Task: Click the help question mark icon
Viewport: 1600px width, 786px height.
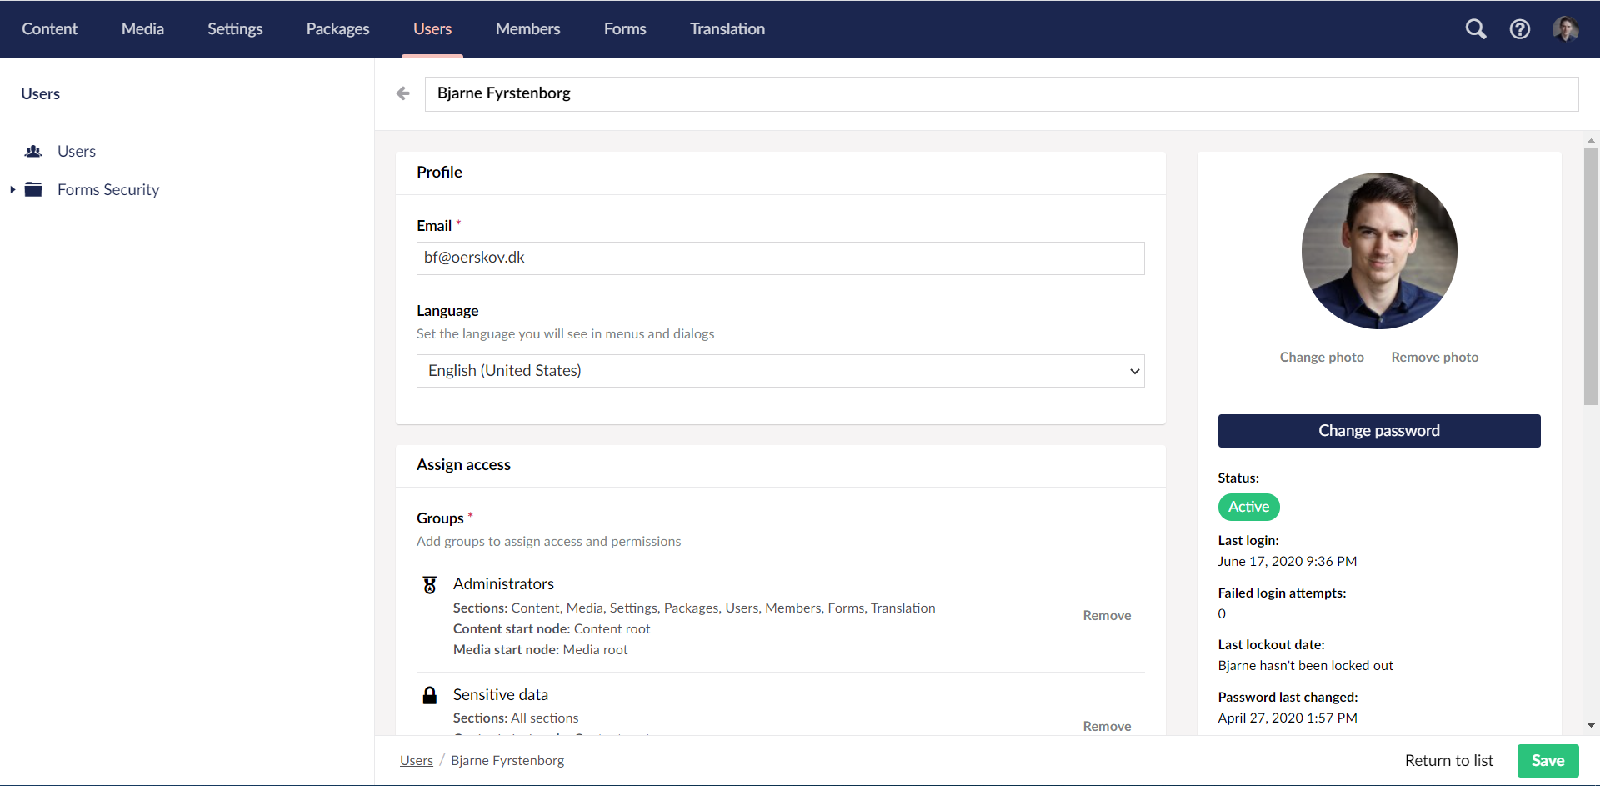Action: (x=1520, y=28)
